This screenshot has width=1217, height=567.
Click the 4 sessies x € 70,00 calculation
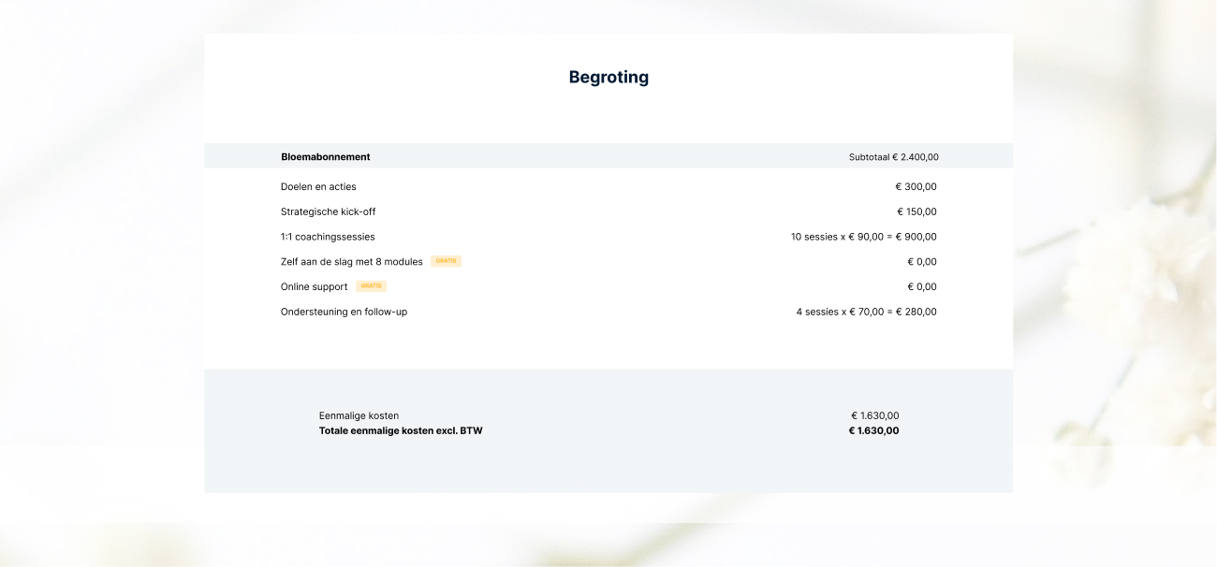(x=866, y=313)
